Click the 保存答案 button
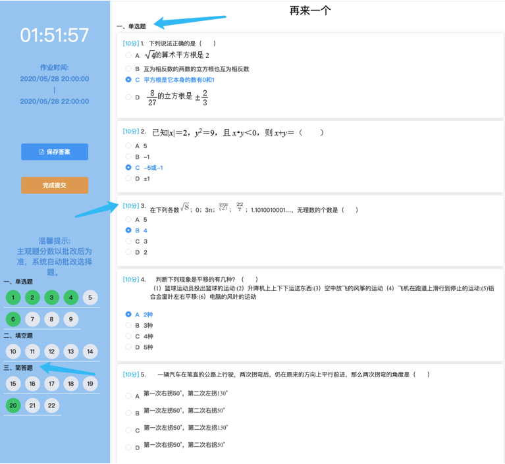The image size is (505, 464). pos(55,151)
